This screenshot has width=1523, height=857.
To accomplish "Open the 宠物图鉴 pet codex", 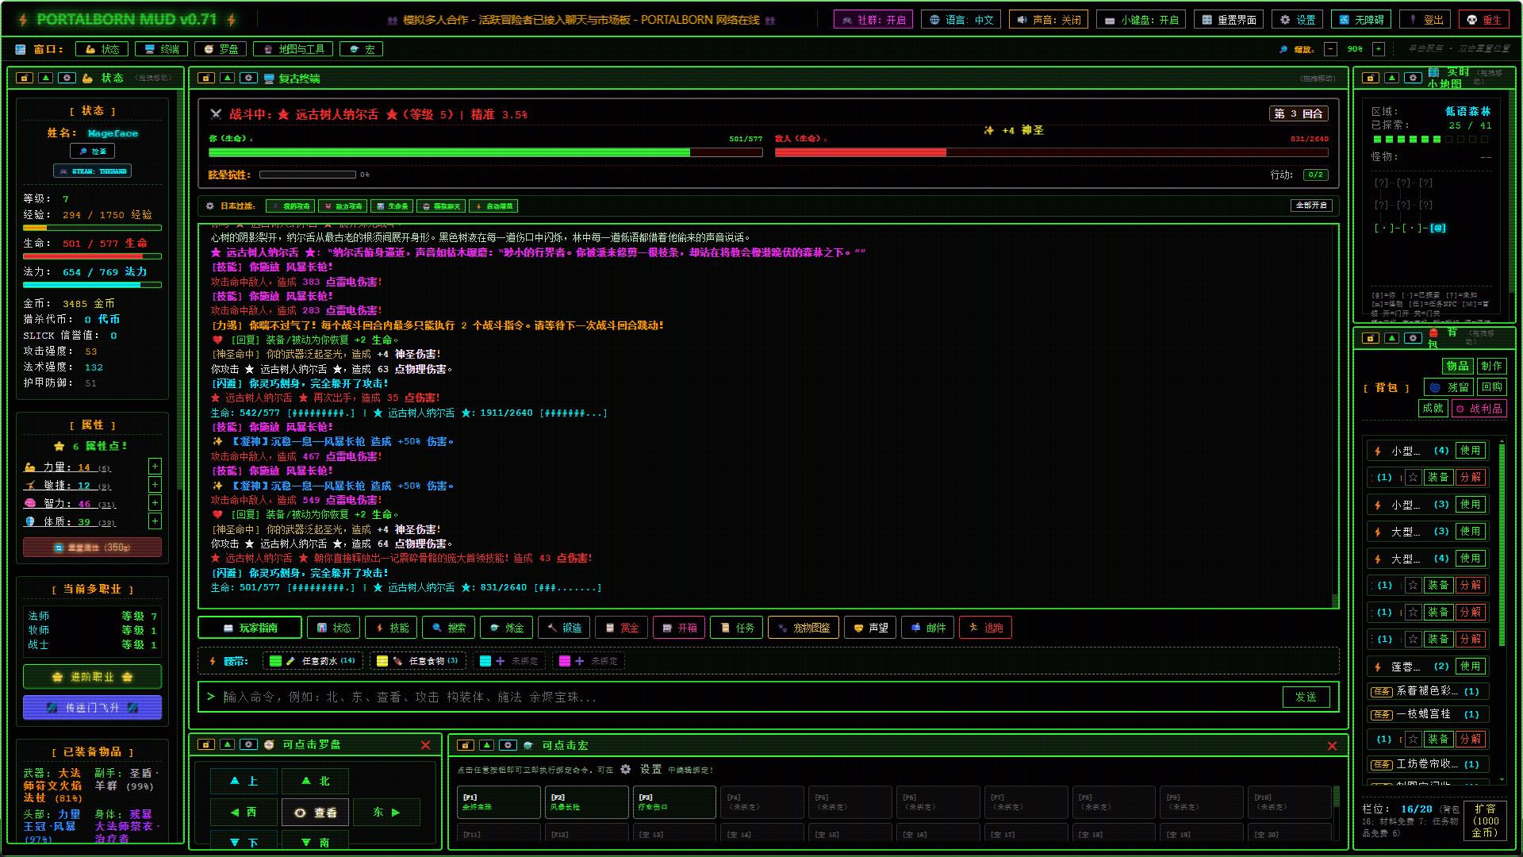I will click(804, 628).
